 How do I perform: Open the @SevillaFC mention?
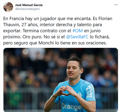click(x=77, y=37)
